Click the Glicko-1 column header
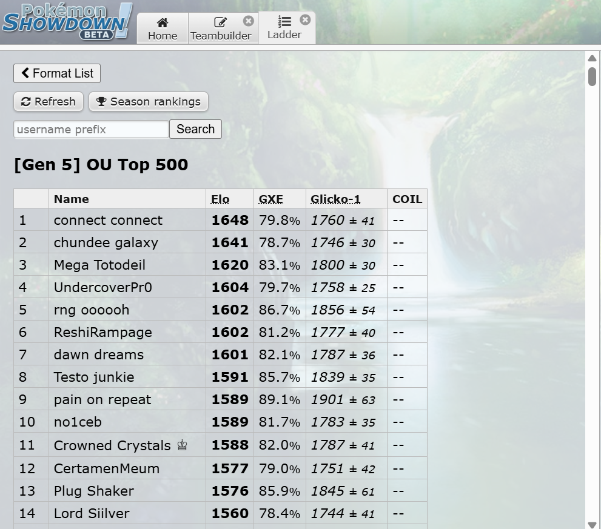 pos(335,199)
